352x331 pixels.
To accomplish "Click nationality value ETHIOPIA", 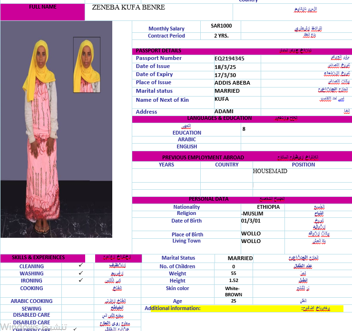I will [268, 207].
